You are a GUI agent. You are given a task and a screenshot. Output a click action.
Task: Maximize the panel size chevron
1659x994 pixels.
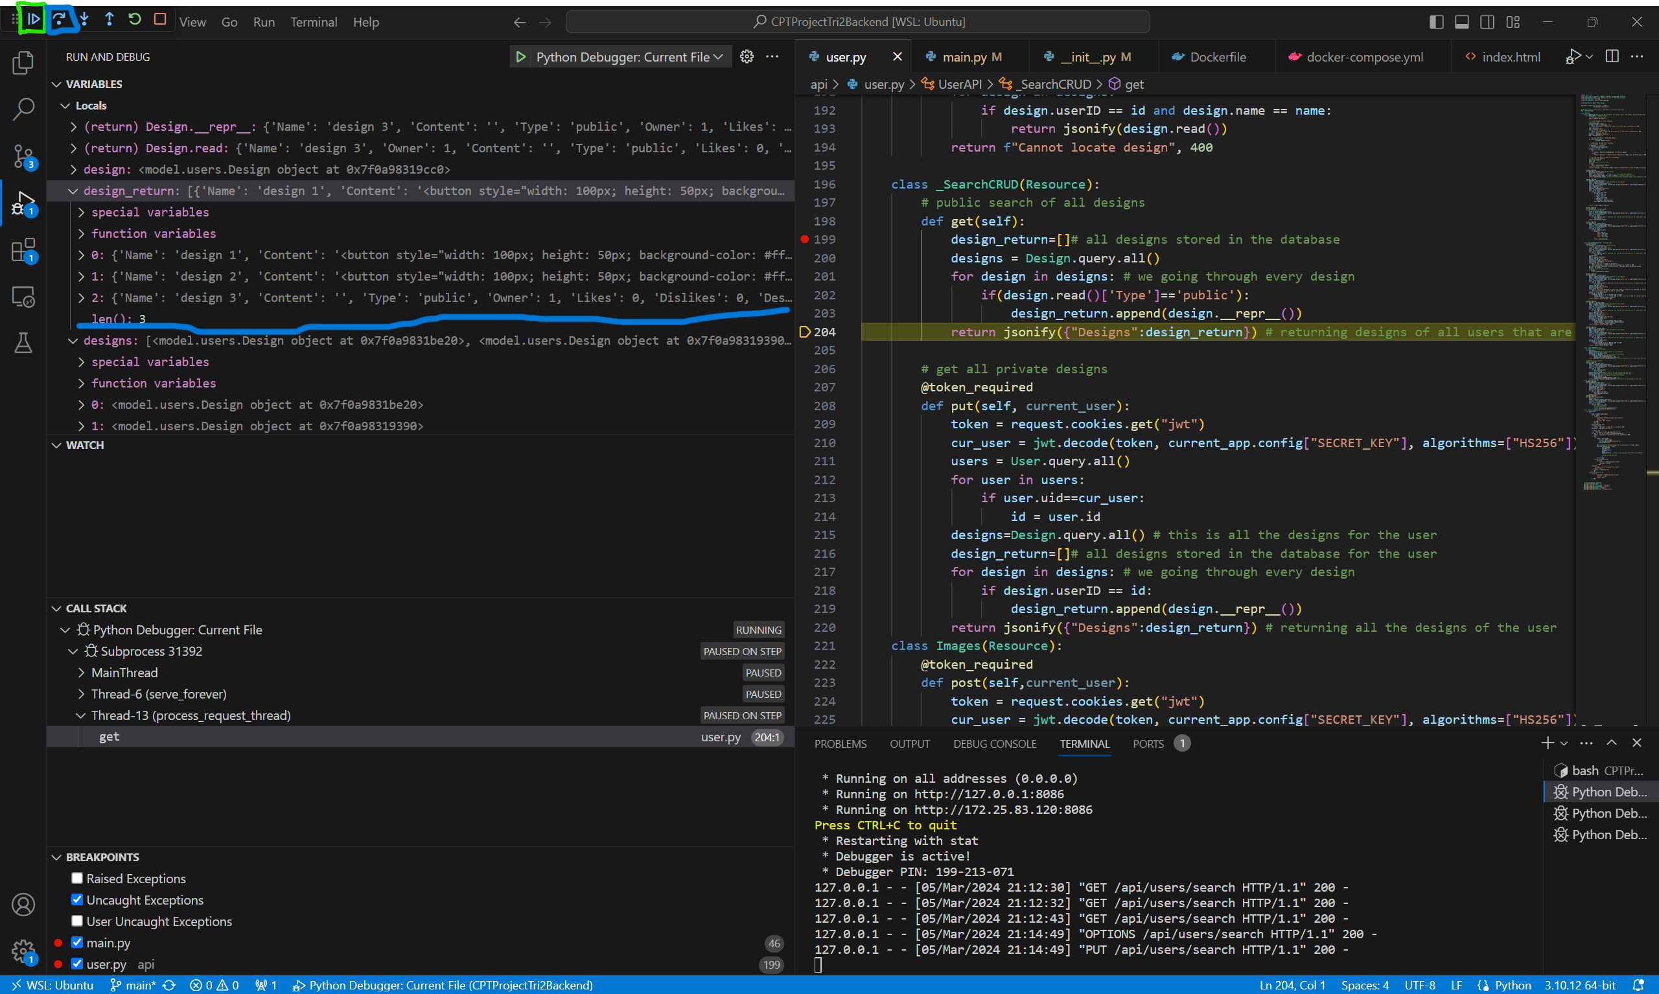point(1612,743)
